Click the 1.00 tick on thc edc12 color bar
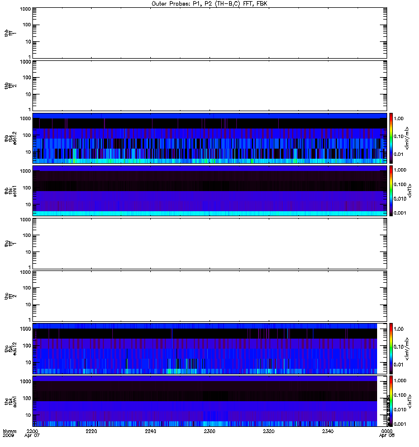419x447 pixels. pyautogui.click(x=398, y=329)
